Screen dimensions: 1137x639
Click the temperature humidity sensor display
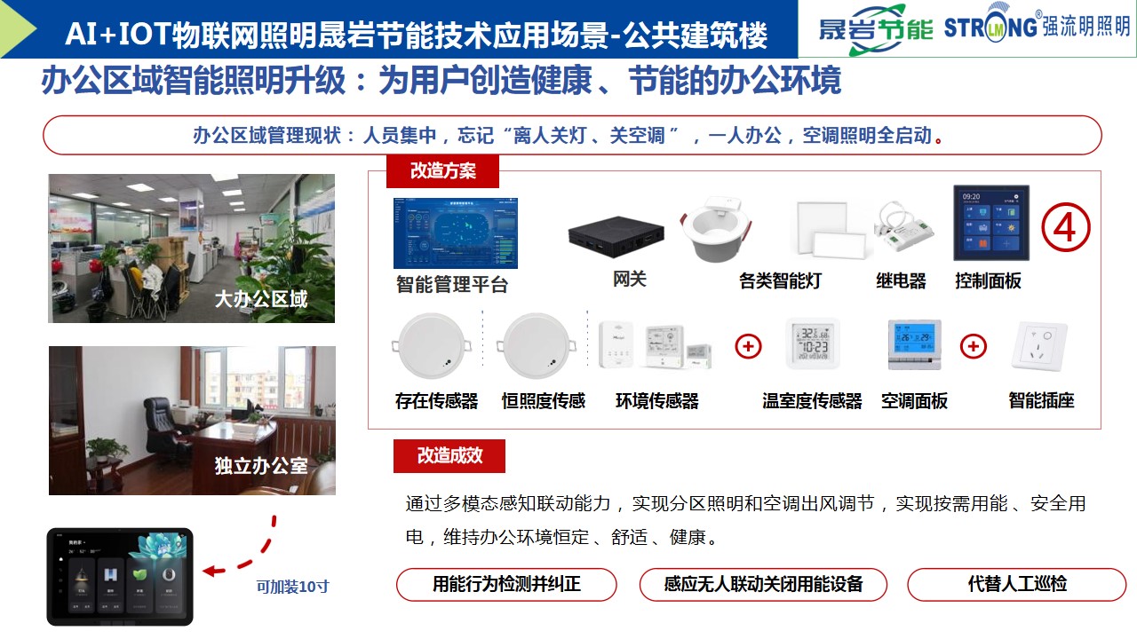(x=812, y=344)
